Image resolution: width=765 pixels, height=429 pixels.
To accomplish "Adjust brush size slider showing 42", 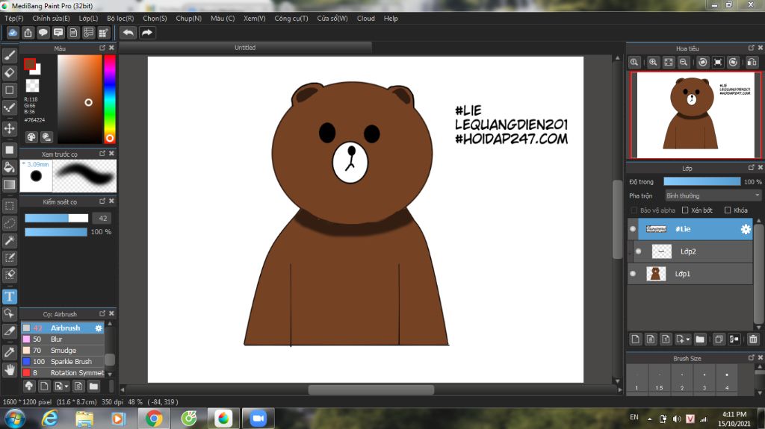I will tap(57, 218).
